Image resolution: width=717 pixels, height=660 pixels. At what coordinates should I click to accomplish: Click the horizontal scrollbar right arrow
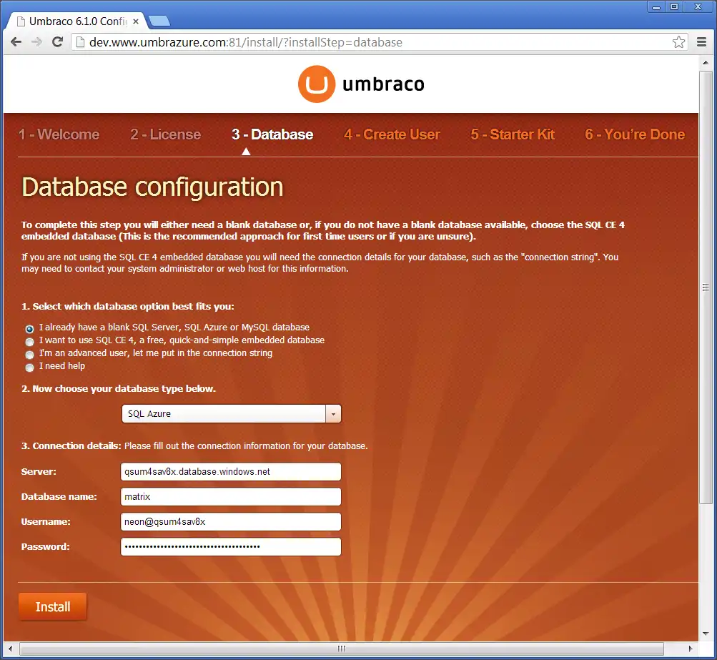point(691,649)
